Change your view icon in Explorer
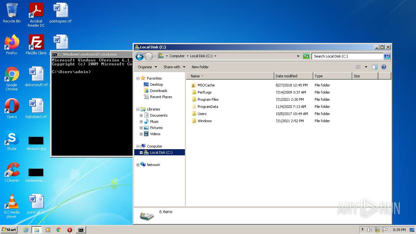 [358, 67]
